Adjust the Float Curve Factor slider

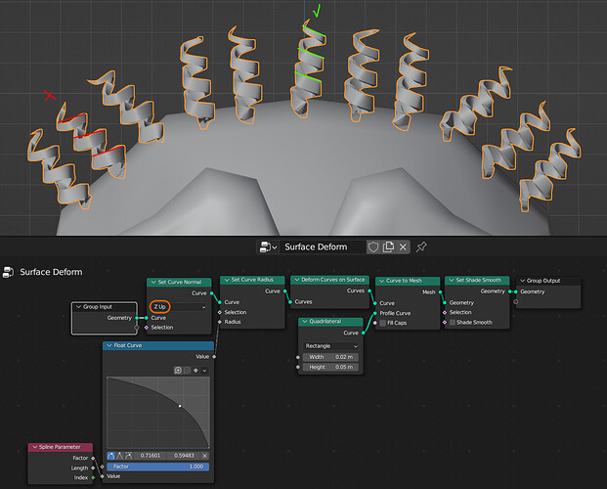158,467
